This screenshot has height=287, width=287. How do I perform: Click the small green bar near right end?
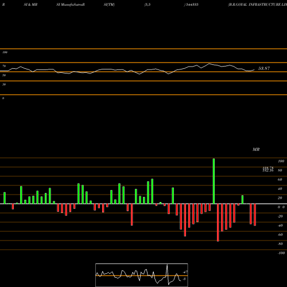point(242,200)
